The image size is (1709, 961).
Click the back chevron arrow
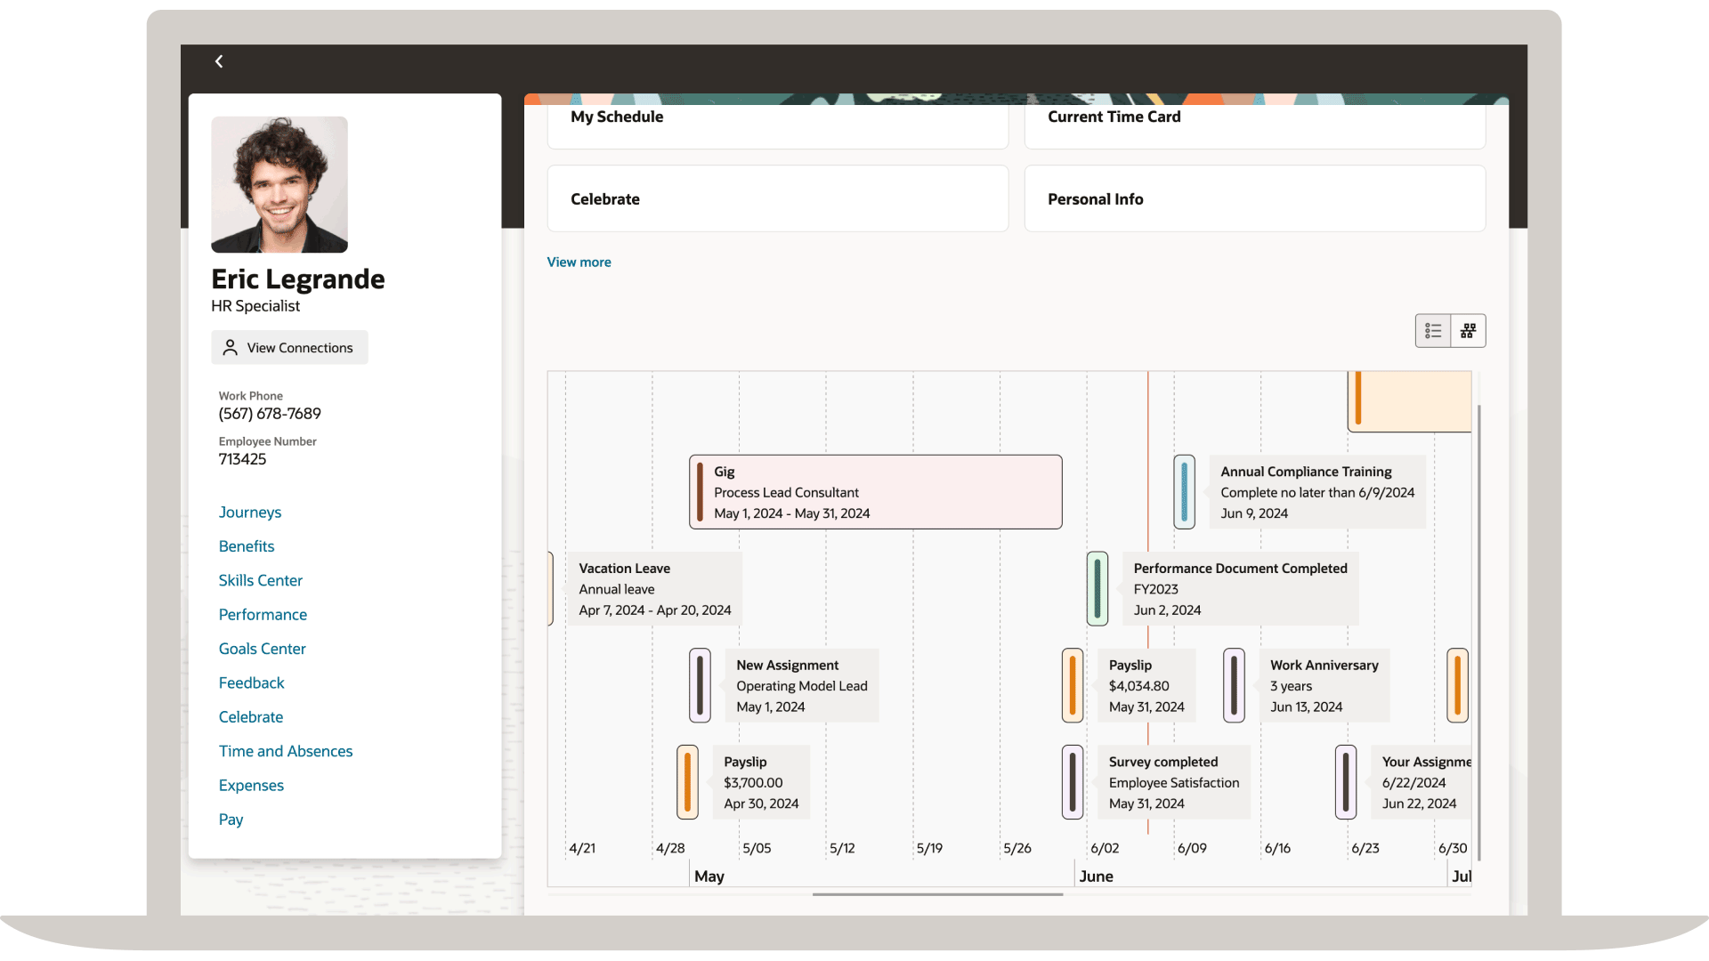(219, 61)
